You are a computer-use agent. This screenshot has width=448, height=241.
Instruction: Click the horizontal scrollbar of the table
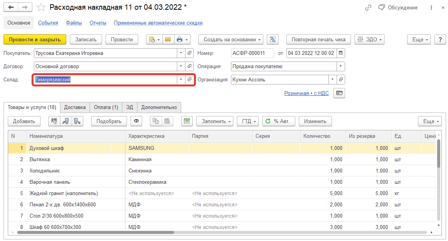pos(95,232)
